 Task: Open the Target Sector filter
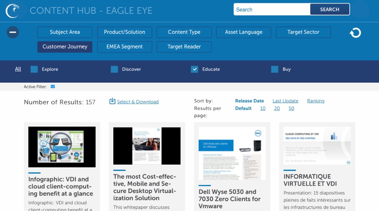[x=303, y=32]
